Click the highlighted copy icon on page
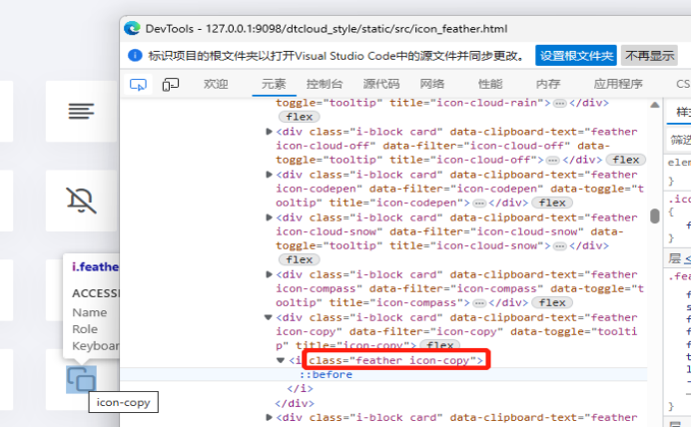Screen dimensions: 692x427 (x=81, y=379)
